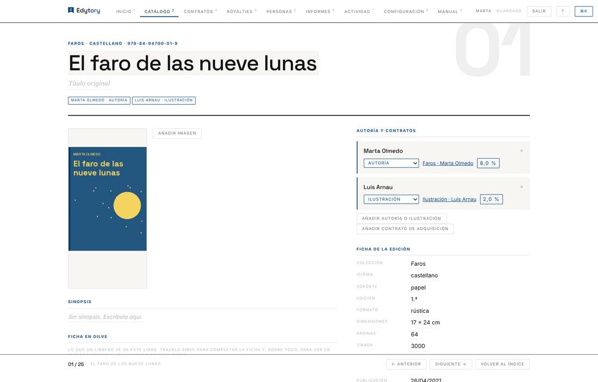Image resolution: width=598 pixels, height=382 pixels.
Task: Click the Luis Arnau · Ilustración tag
Action: coord(164,101)
